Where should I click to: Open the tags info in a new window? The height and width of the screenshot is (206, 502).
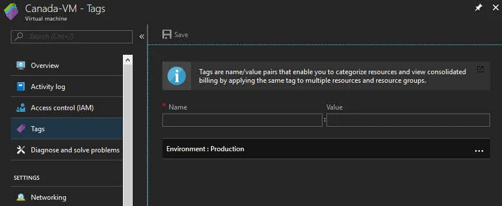tap(480, 69)
